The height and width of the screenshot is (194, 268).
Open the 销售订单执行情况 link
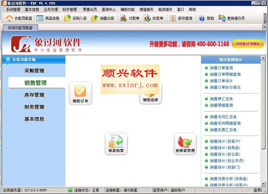[225, 87]
